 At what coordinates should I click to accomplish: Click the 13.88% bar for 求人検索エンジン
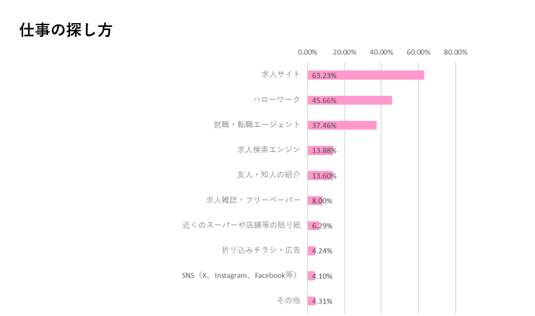tap(320, 150)
